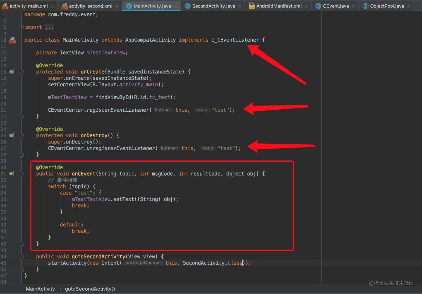Click AppCompatActivity in the class declaration
The height and width of the screenshot is (294, 422).
click(x=150, y=40)
